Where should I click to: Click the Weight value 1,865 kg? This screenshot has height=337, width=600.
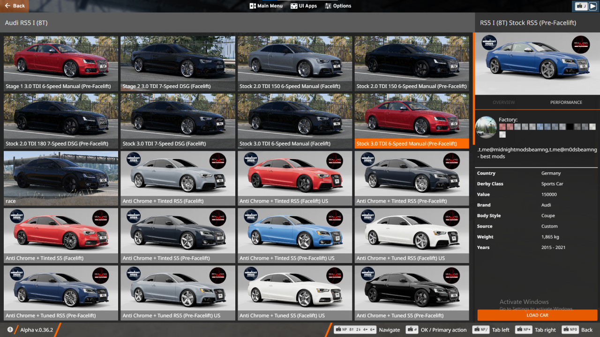click(550, 237)
